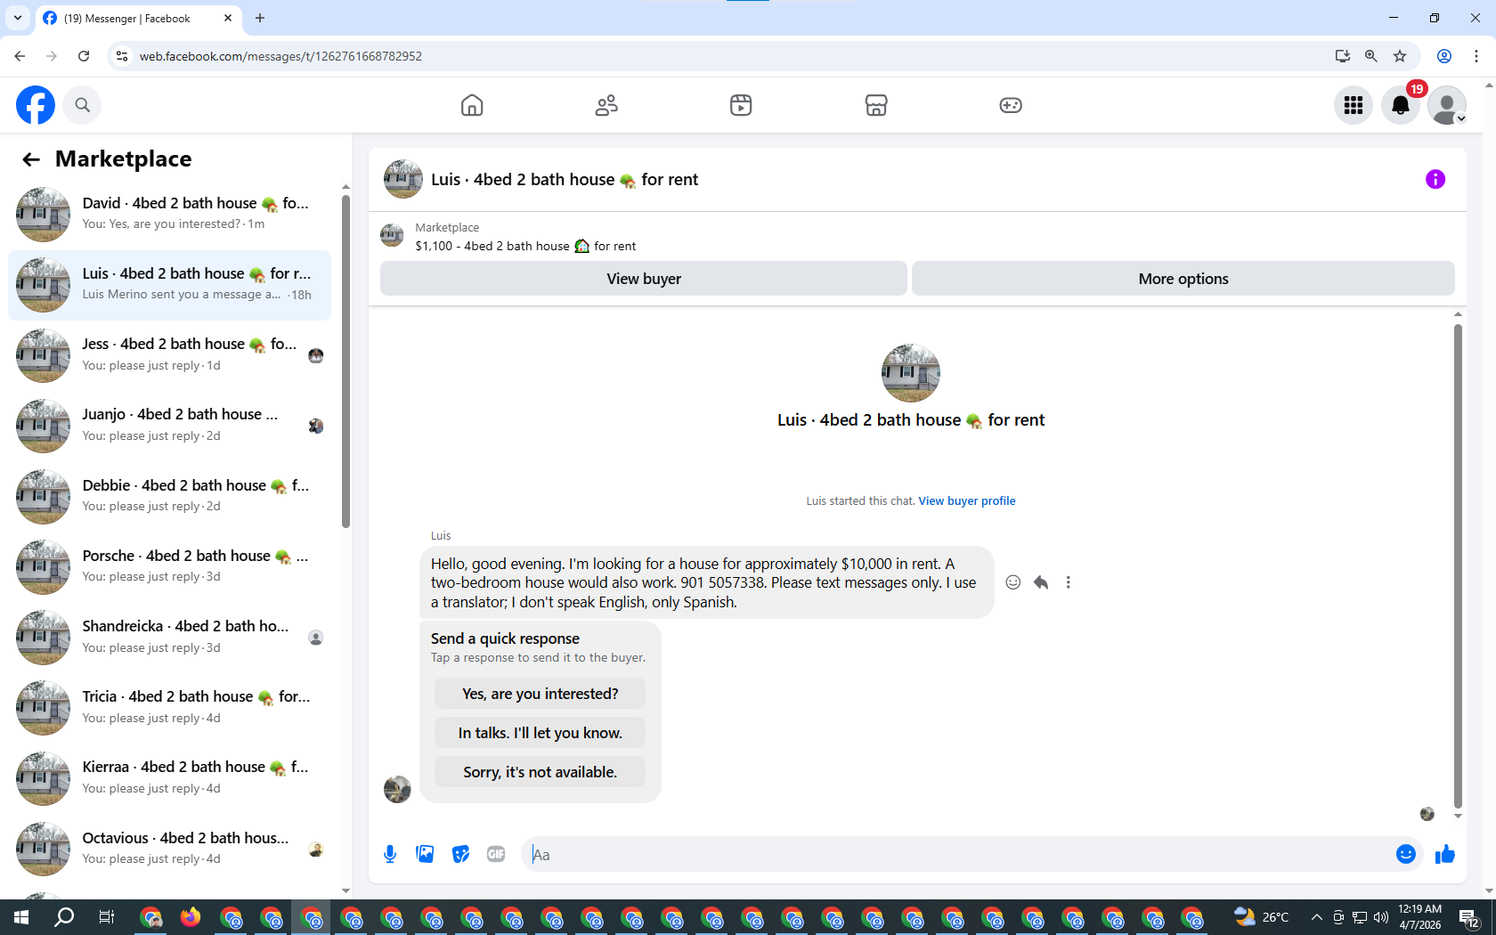The image size is (1496, 935).
Task: Open more actions for Luis's message
Action: [1069, 582]
